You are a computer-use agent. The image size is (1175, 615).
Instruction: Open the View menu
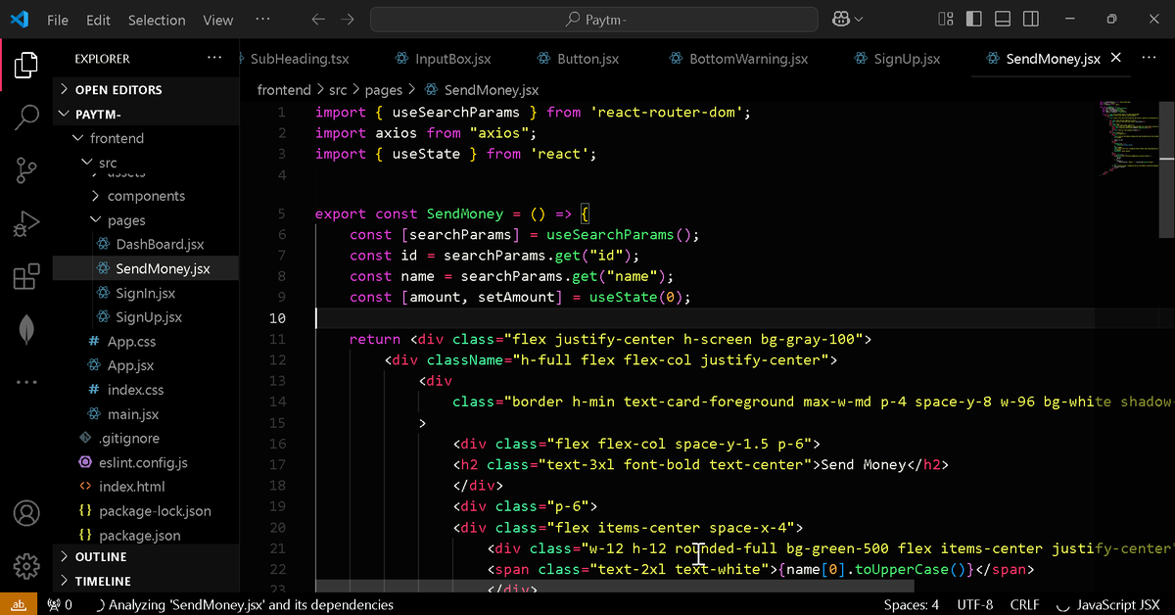[217, 20]
